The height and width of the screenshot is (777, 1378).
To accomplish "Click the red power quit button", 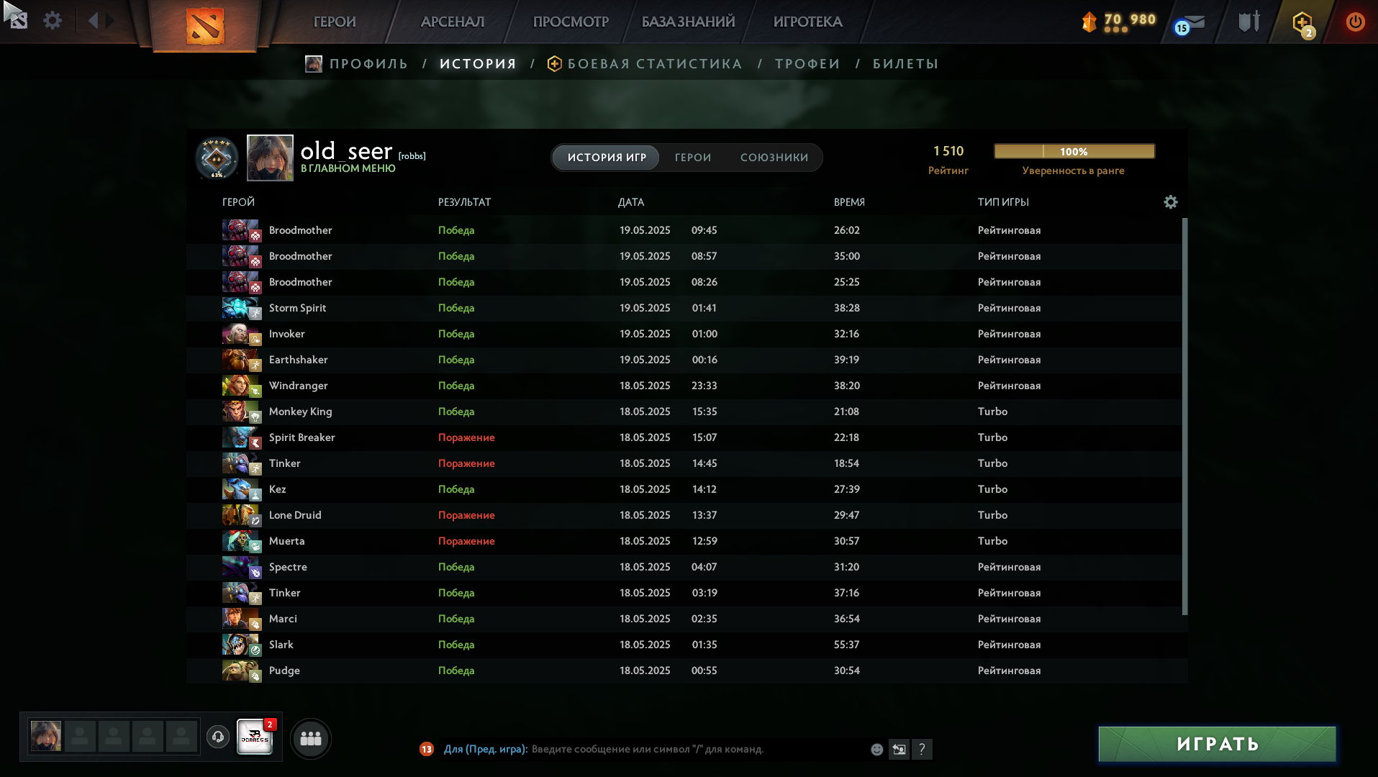I will pyautogui.click(x=1355, y=22).
